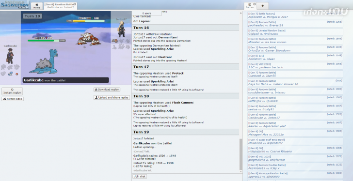Screen dimensions: 353x181
Task: Click the Heatran team icon under Jortos17
Action: [x=115, y=41]
